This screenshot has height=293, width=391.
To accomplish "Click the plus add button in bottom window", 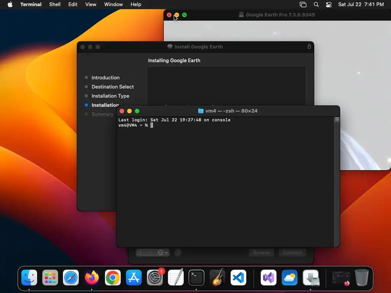I will point(141,253).
